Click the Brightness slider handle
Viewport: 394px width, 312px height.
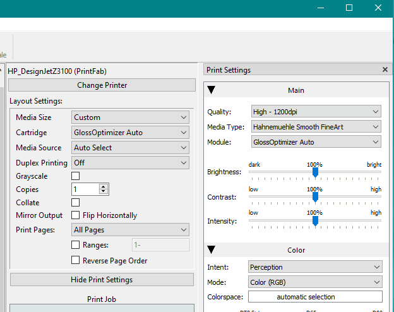point(315,172)
